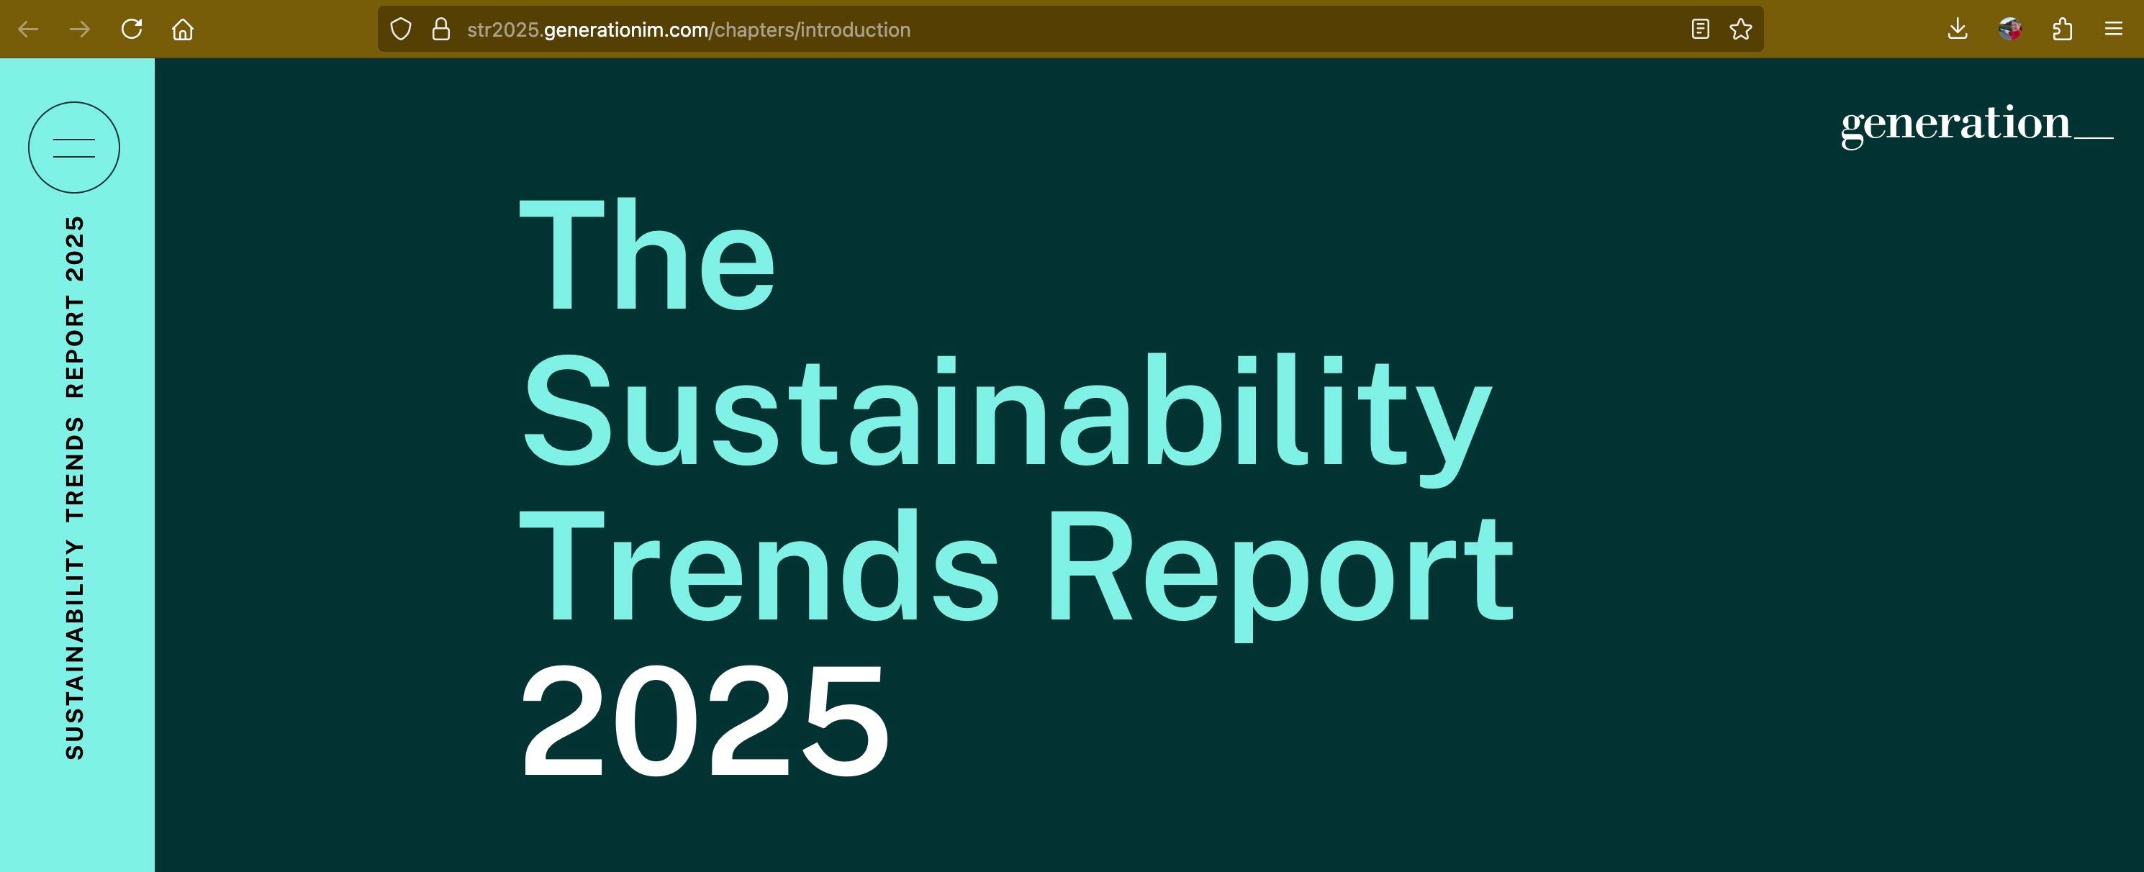Click vertical Sustainability Trends Report 2025 sidebar title

75,487
